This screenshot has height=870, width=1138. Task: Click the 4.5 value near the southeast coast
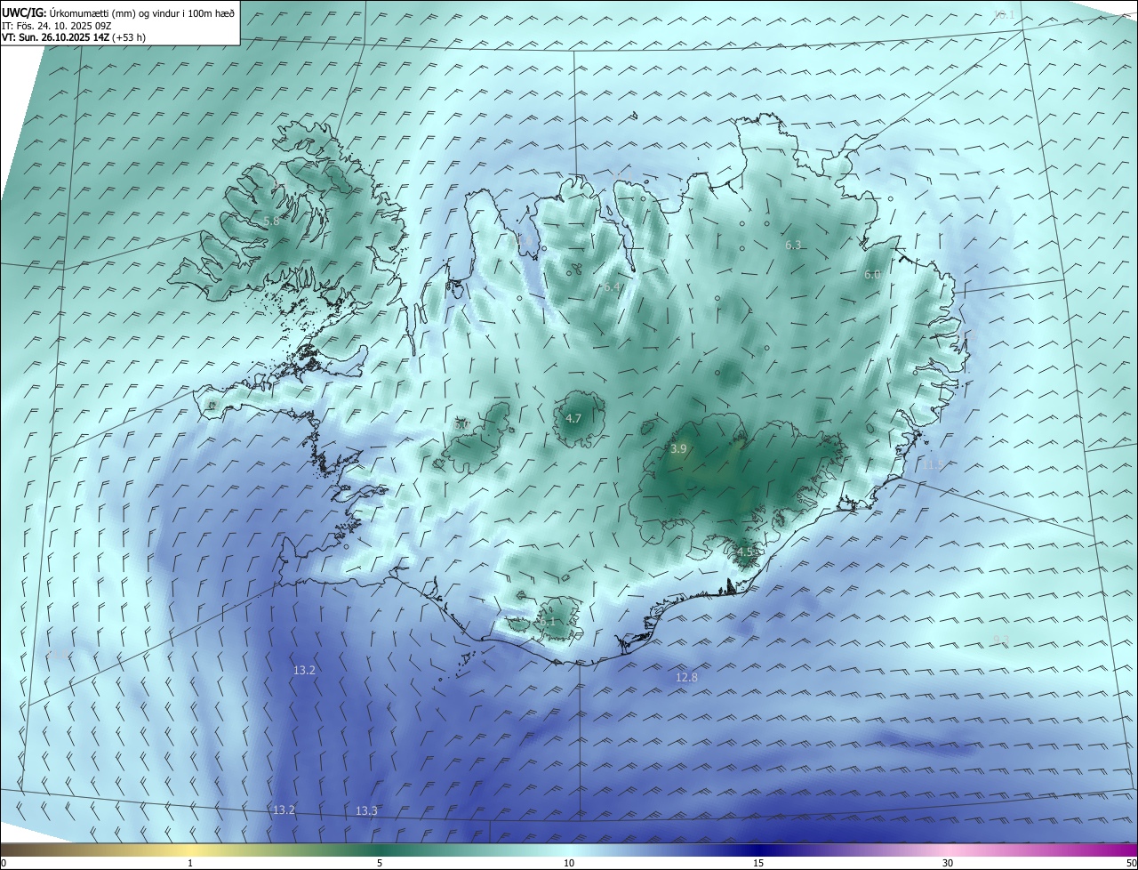[745, 552]
